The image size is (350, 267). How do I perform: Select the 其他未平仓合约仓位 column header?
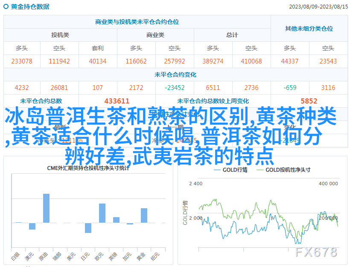click(x=309, y=29)
